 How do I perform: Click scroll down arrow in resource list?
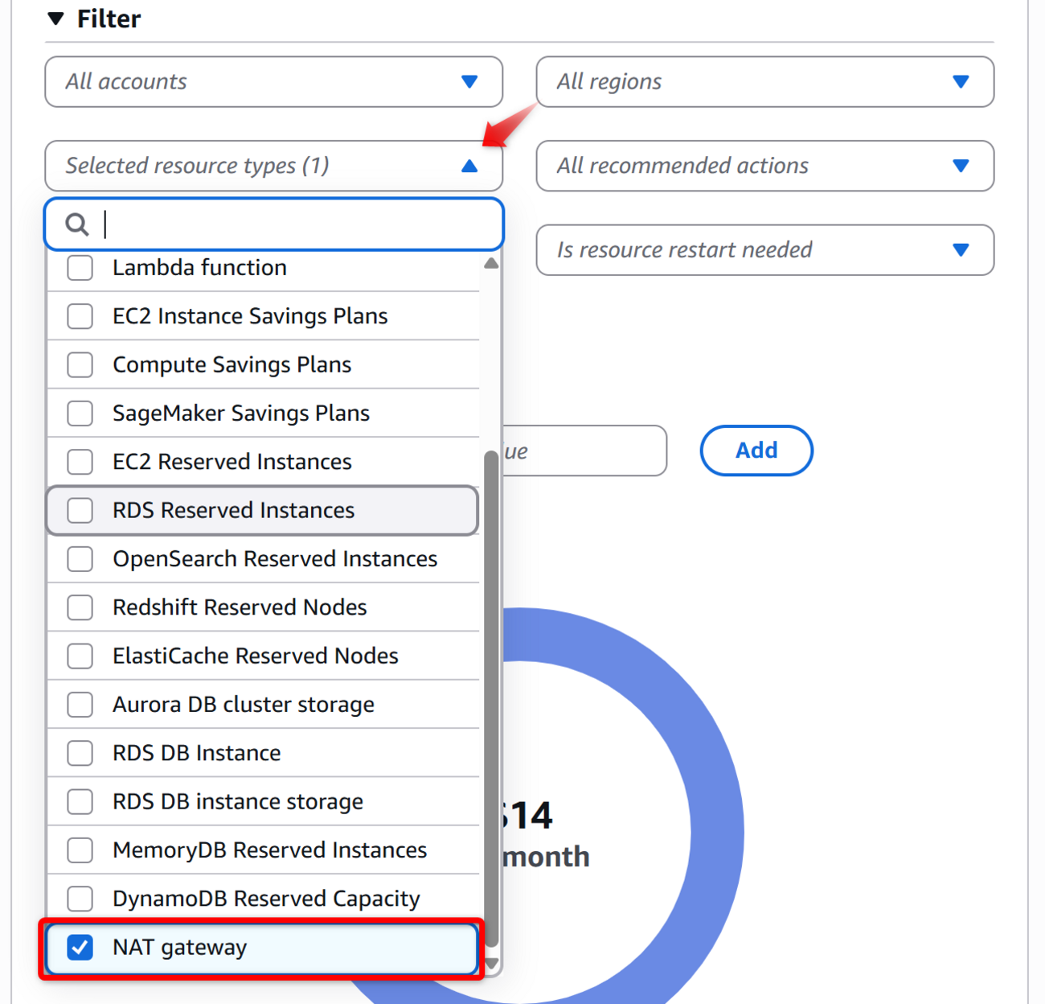pyautogui.click(x=492, y=963)
